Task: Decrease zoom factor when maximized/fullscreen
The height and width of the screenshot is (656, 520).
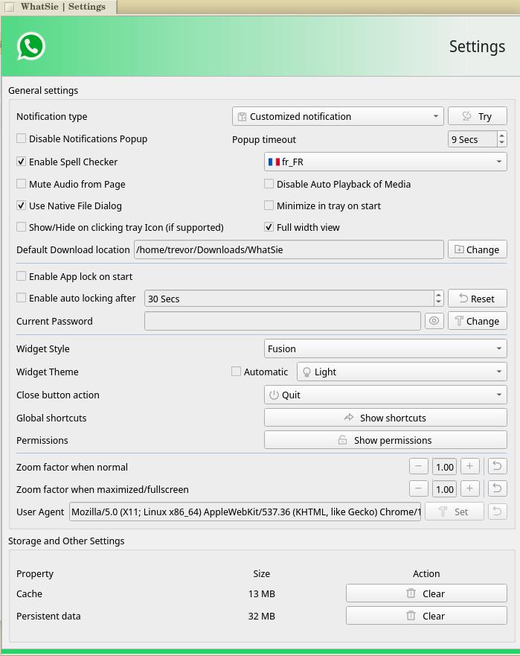Action: (x=418, y=488)
